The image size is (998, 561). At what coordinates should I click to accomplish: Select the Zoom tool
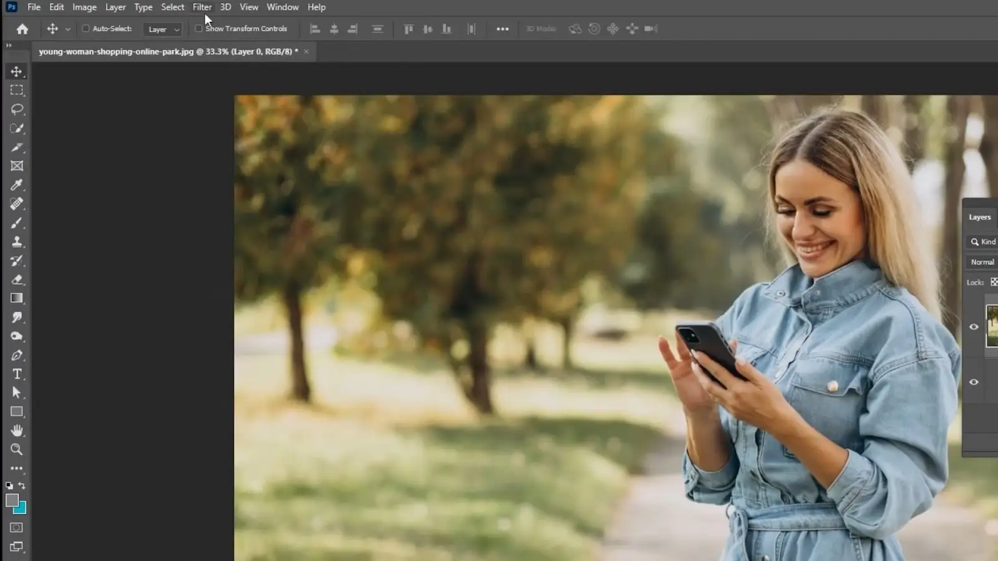(17, 449)
